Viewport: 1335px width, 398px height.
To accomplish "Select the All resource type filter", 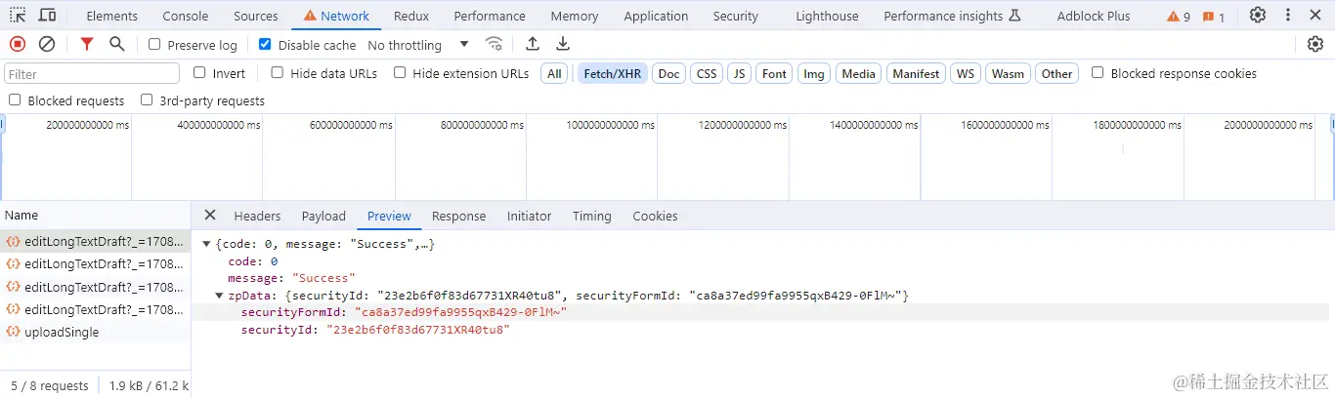I will tap(555, 73).
